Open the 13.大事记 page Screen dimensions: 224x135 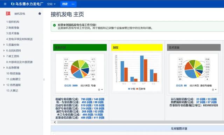click(12, 90)
